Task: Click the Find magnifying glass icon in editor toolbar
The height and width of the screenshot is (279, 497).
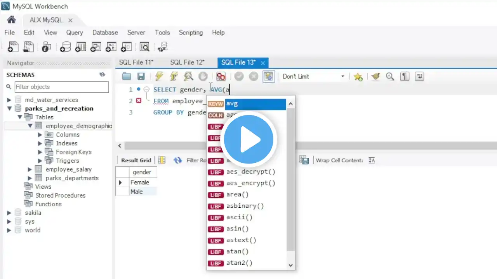Action: [x=390, y=76]
